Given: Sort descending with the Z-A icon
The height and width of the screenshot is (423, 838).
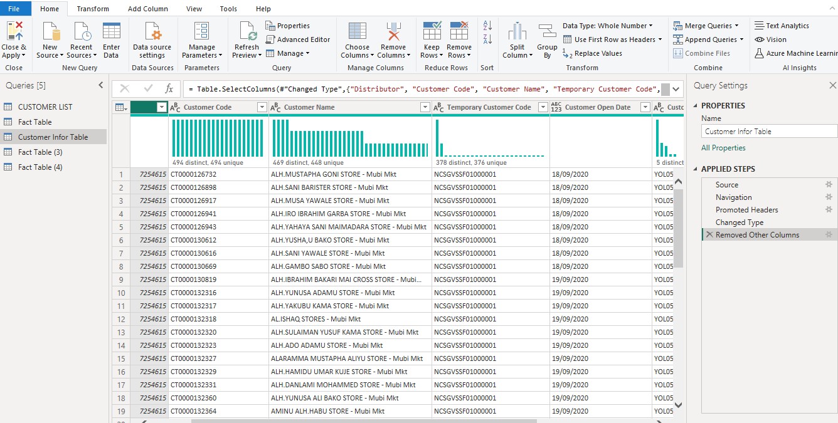Looking at the screenshot, I should coord(487,39).
